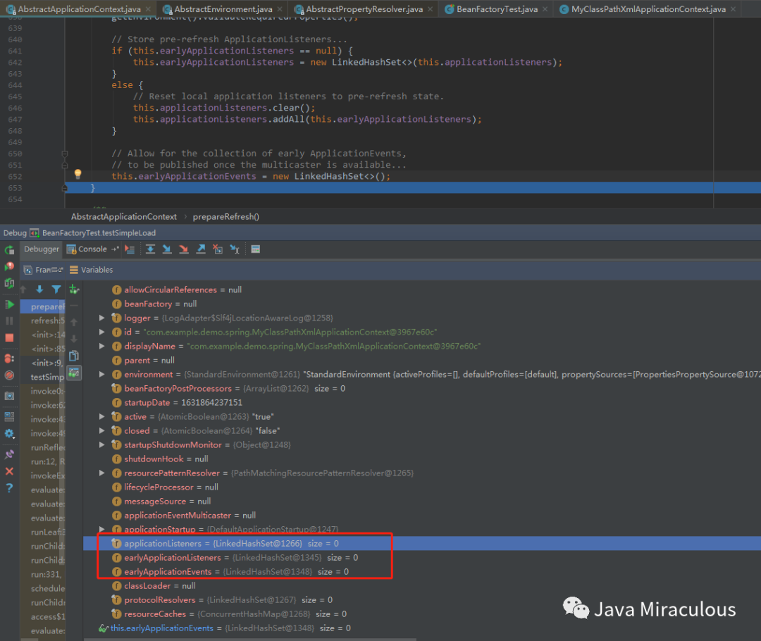Toggle Mute Breakpoints icon in left sidebar
761x641 pixels.
point(9,375)
